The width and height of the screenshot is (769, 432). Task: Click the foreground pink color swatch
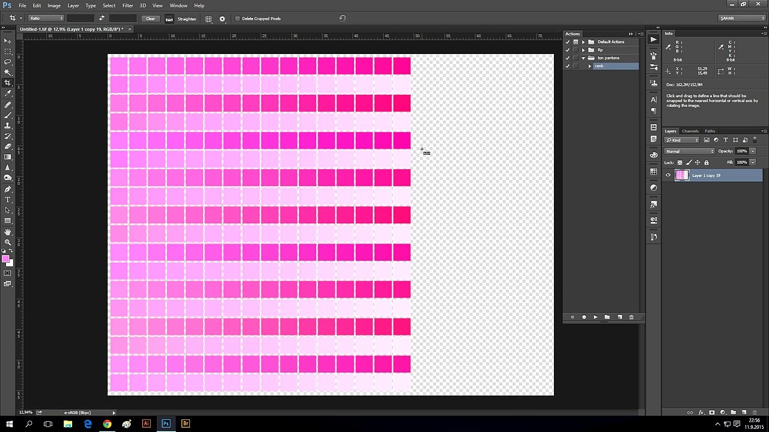pos(5,259)
